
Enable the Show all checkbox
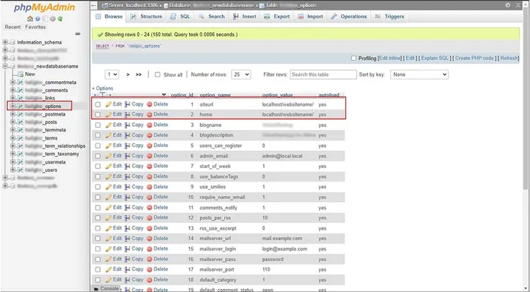point(157,75)
